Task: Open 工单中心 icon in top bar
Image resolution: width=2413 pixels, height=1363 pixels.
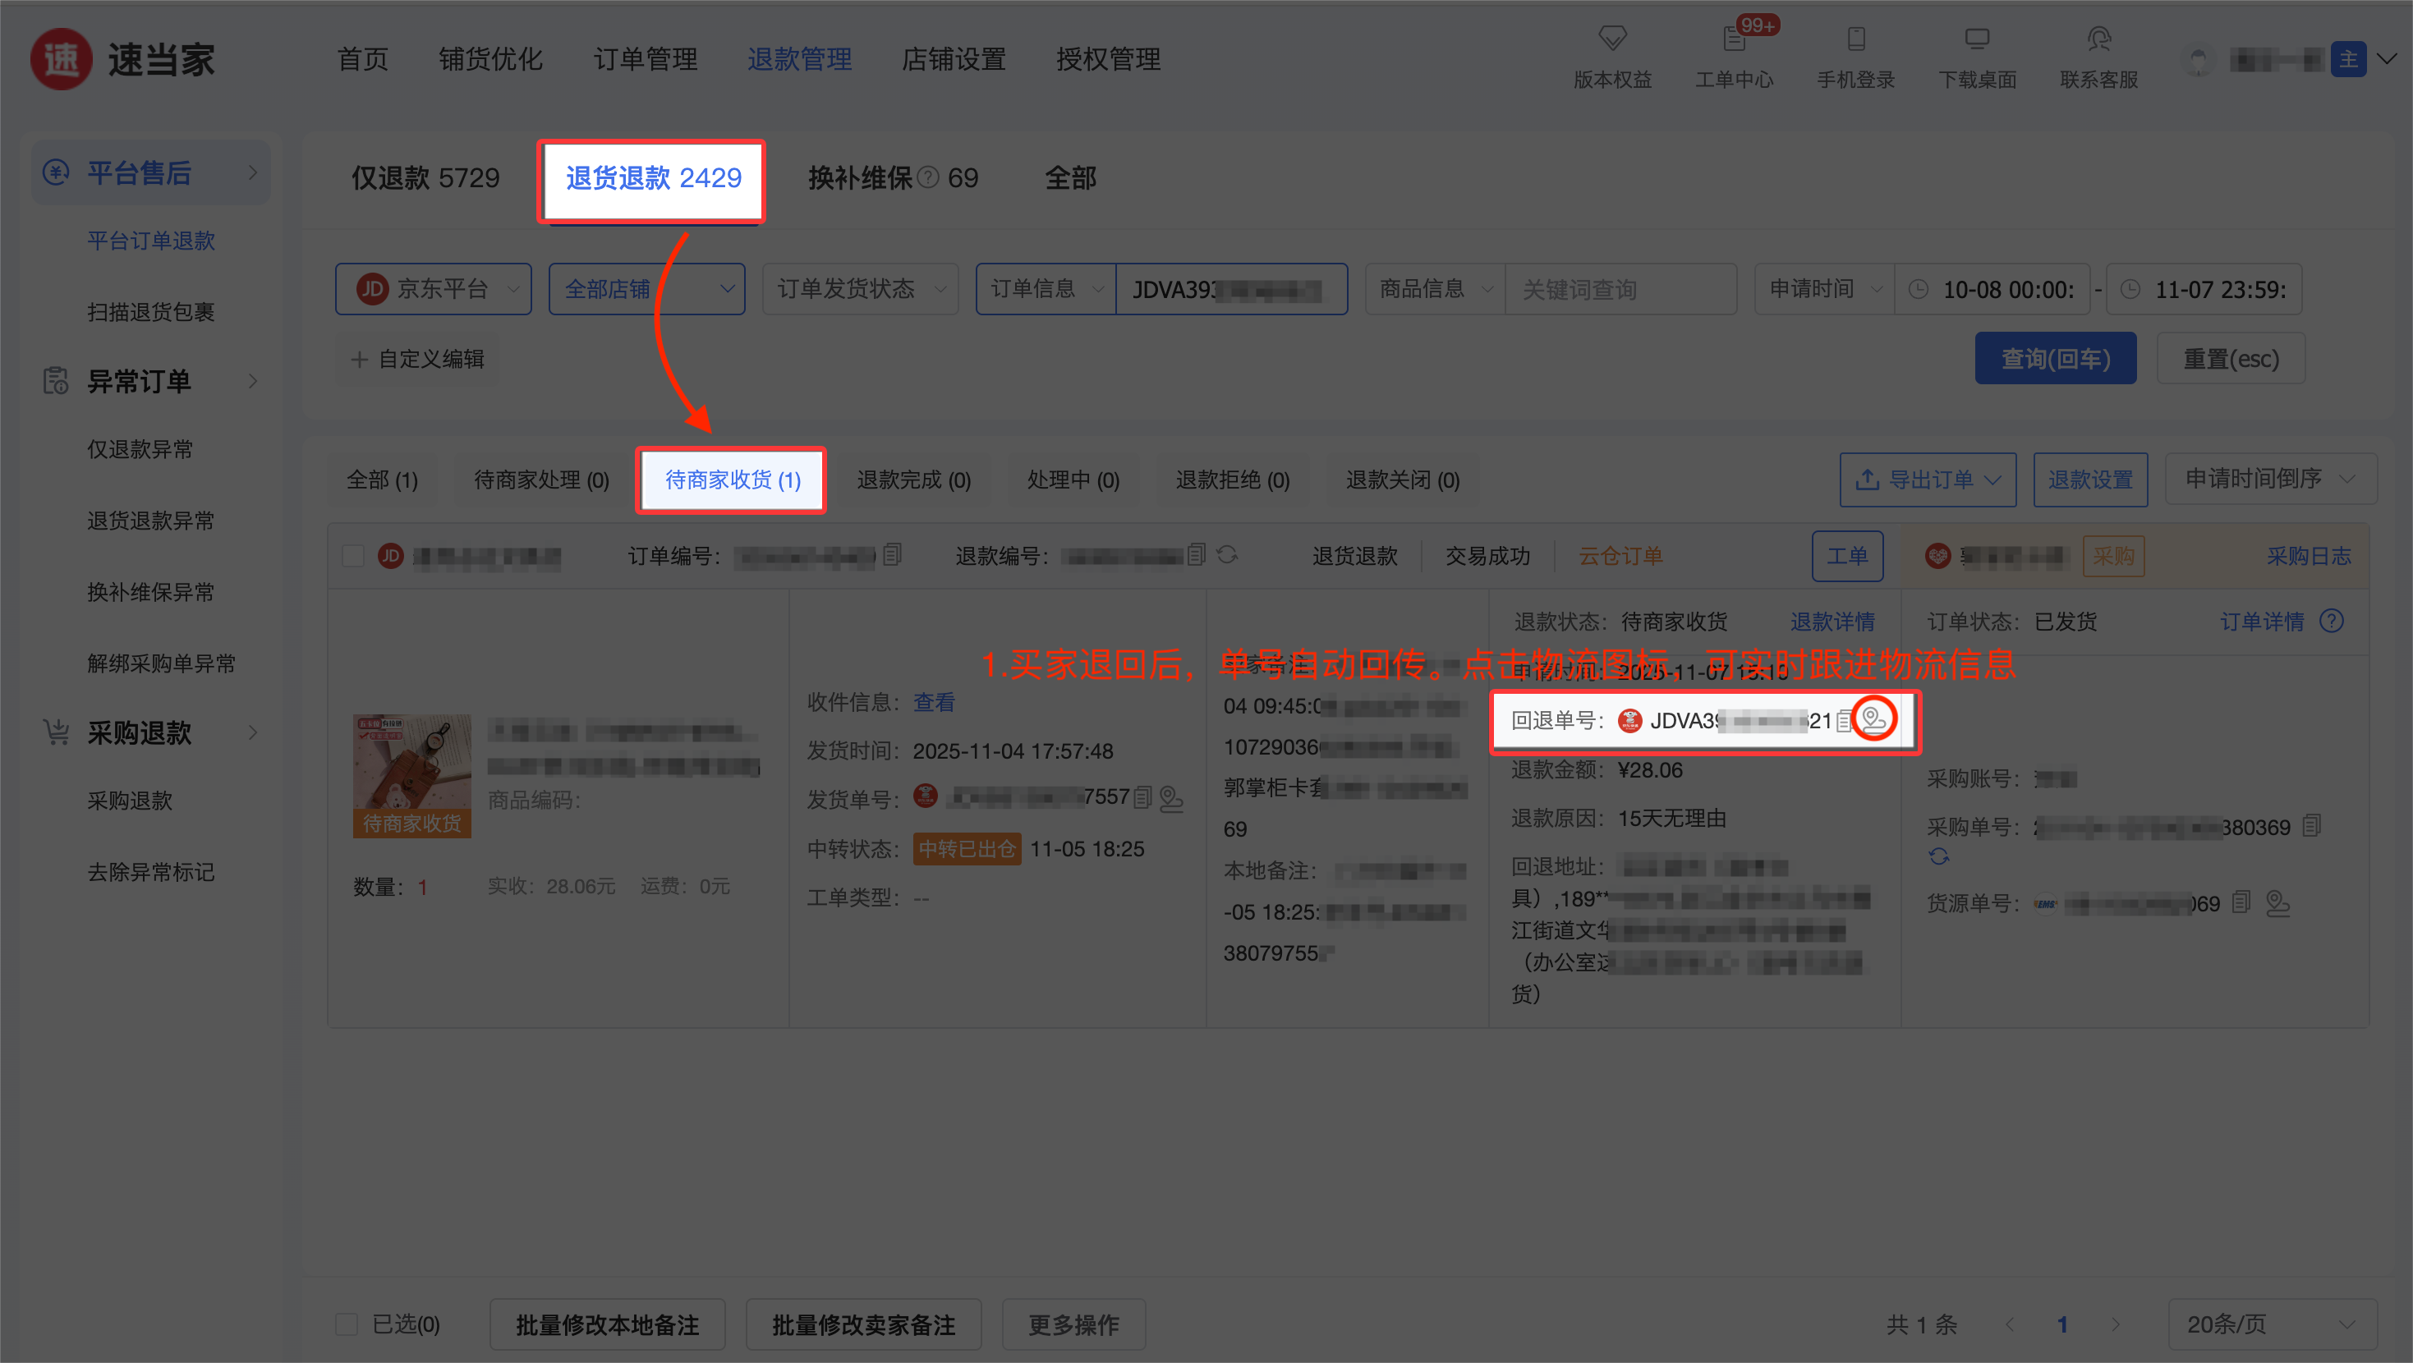Action: 1734,39
